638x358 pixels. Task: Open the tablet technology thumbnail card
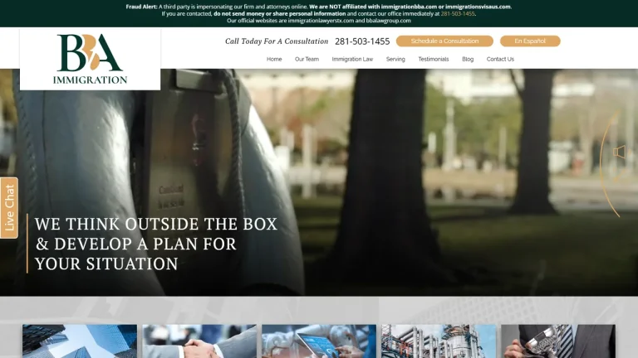click(x=319, y=341)
